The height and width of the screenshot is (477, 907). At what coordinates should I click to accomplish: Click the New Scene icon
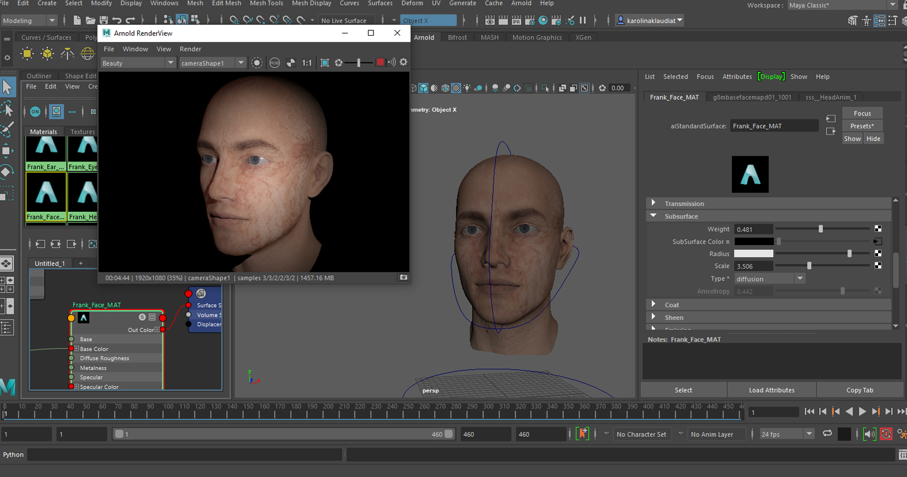click(x=77, y=20)
